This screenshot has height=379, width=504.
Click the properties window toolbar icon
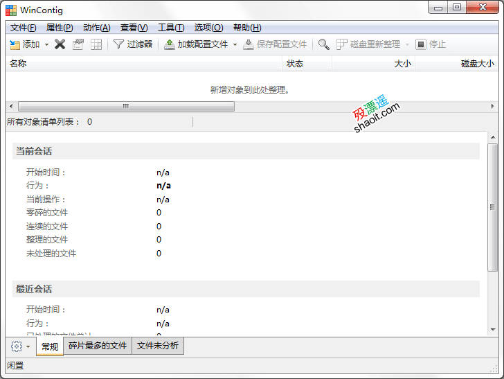pyautogui.click(x=78, y=44)
